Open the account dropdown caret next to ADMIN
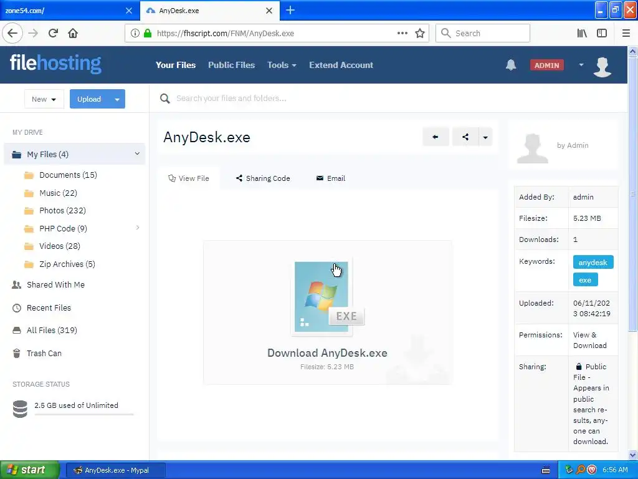This screenshot has width=638, height=479. [x=581, y=65]
